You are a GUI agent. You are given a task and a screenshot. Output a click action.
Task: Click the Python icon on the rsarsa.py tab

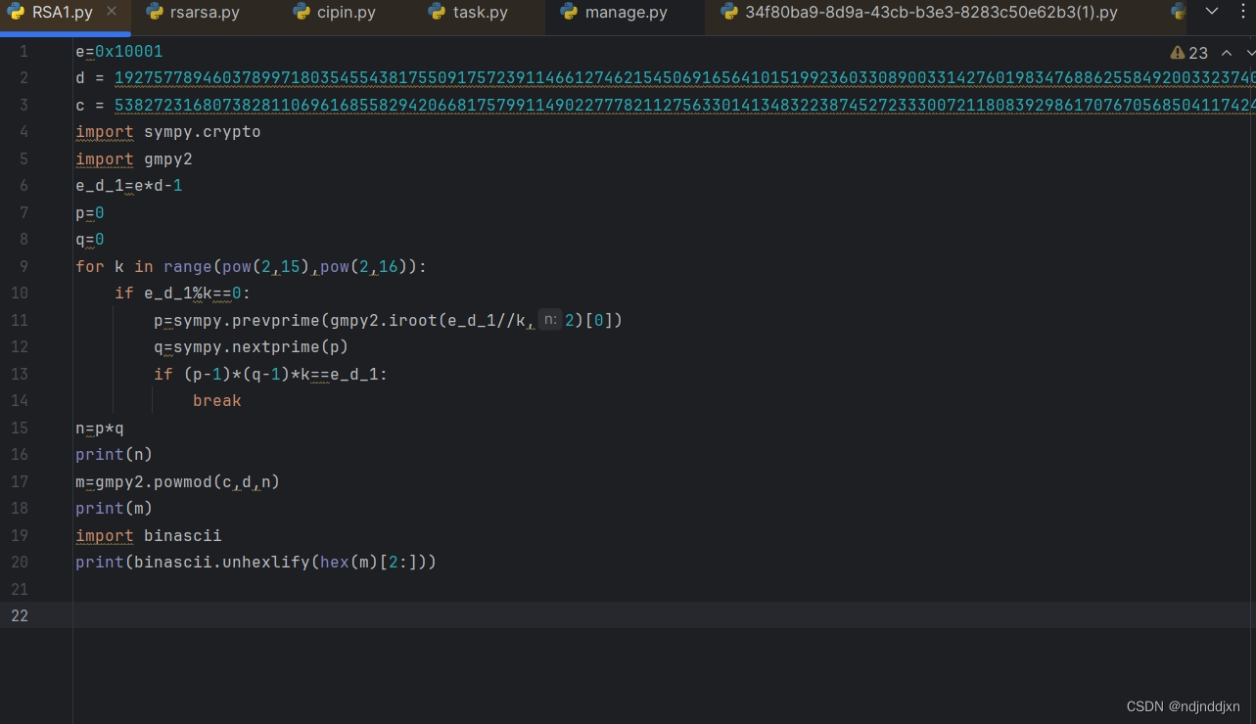click(155, 13)
